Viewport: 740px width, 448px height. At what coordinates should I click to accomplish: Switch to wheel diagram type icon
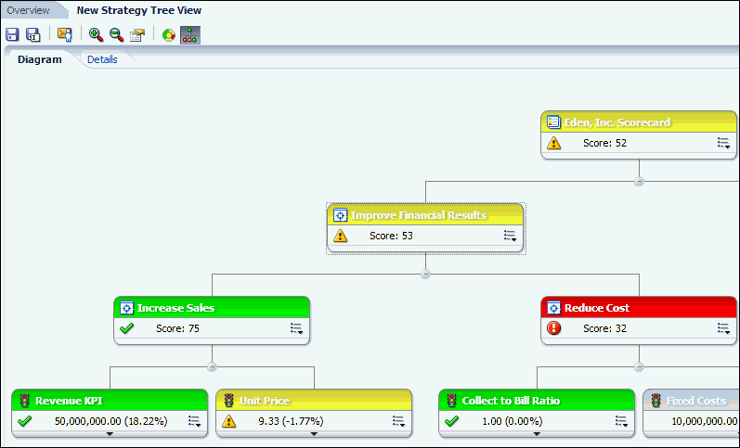(x=168, y=35)
